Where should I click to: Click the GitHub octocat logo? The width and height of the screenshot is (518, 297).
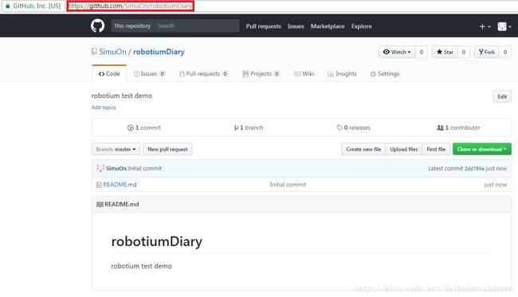97,25
